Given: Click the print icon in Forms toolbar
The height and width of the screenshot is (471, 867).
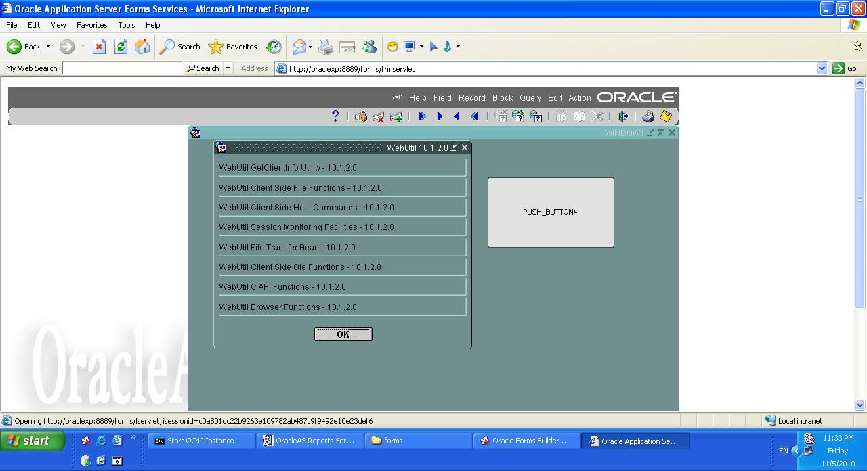Looking at the screenshot, I should click(648, 116).
